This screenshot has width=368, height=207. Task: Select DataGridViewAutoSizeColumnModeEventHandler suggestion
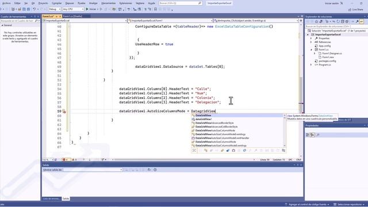[237, 138]
